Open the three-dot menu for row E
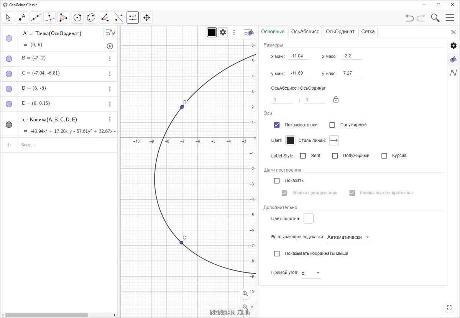 click(x=110, y=104)
